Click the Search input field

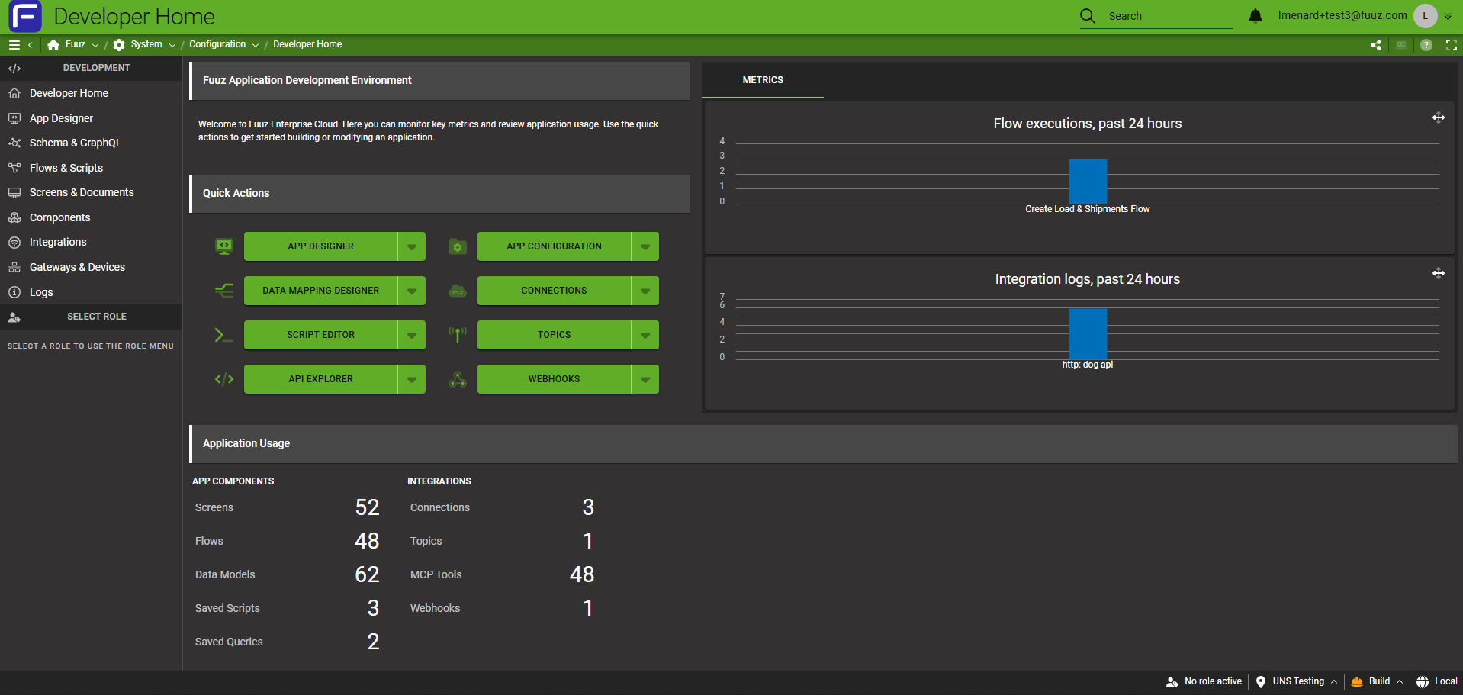(1169, 16)
